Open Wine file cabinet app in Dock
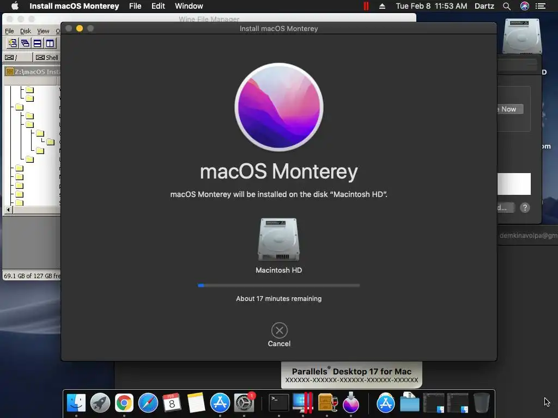 [x=327, y=403]
